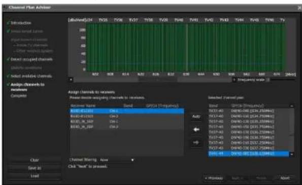The height and width of the screenshot is (185, 302).
Task: Click the Abort button
Action: (285, 178)
